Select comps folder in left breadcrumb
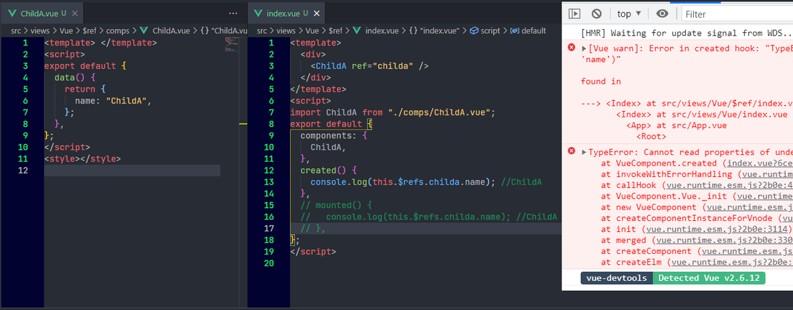Image resolution: width=793 pixels, height=310 pixels. [121, 30]
